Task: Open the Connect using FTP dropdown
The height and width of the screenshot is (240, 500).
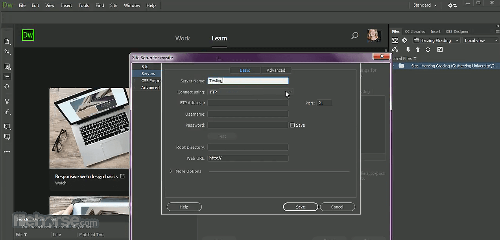Action: tap(250, 92)
